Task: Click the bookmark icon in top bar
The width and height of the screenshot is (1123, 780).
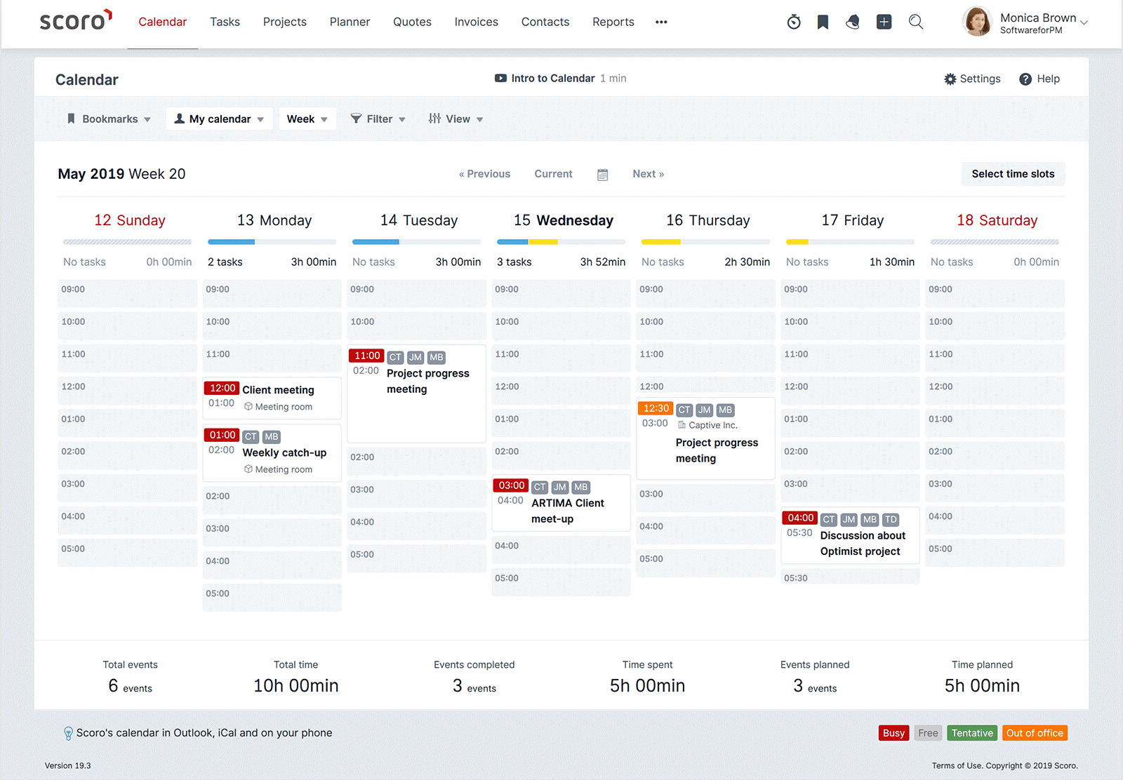Action: 823,22
